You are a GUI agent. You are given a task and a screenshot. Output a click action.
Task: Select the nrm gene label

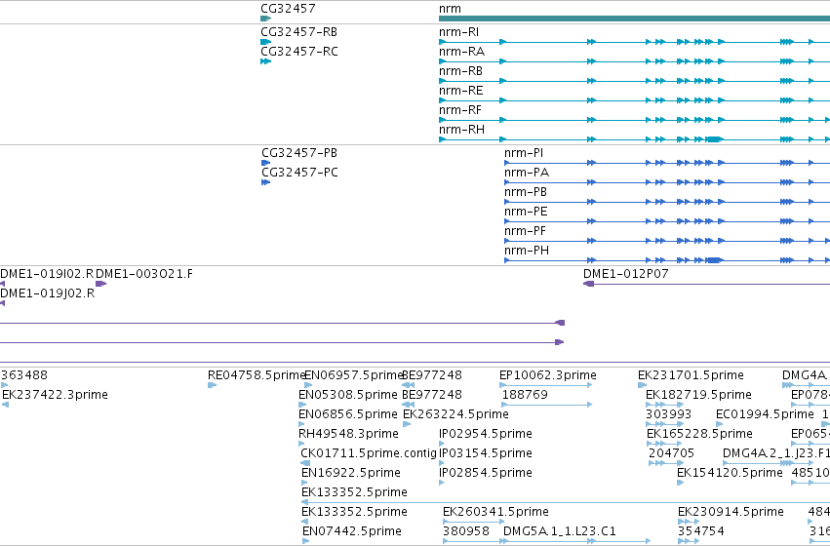[450, 9]
